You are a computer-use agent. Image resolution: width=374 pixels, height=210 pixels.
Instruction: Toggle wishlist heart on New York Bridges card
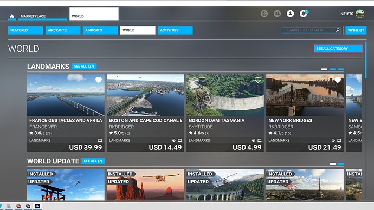(338, 80)
